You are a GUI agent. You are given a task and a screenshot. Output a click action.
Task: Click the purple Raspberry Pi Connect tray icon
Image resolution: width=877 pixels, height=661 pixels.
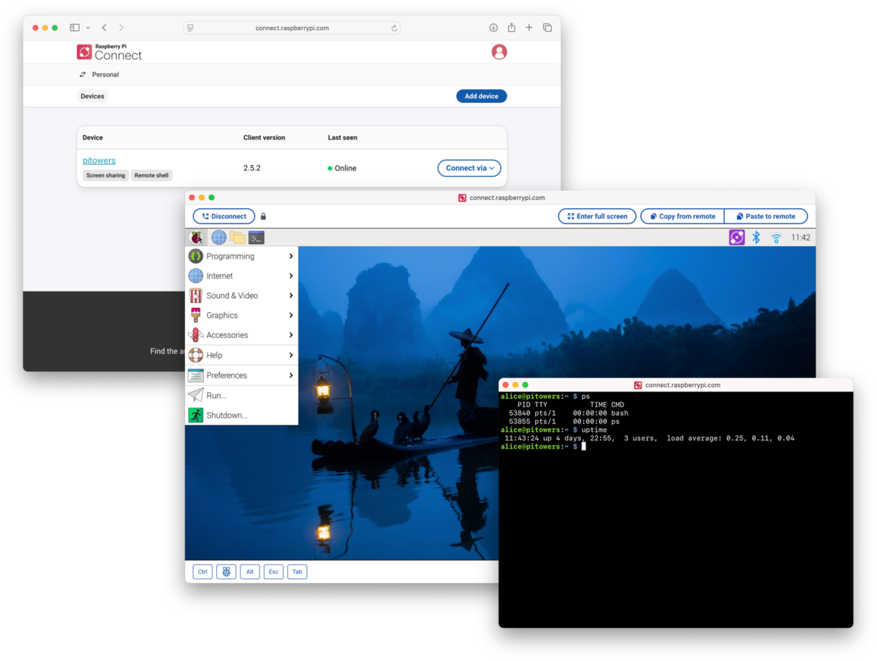tap(737, 237)
